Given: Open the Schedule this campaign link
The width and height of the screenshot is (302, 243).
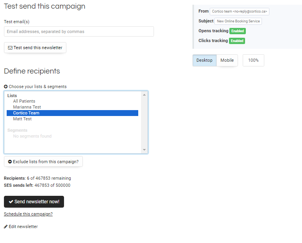Looking at the screenshot, I should [x=28, y=214].
